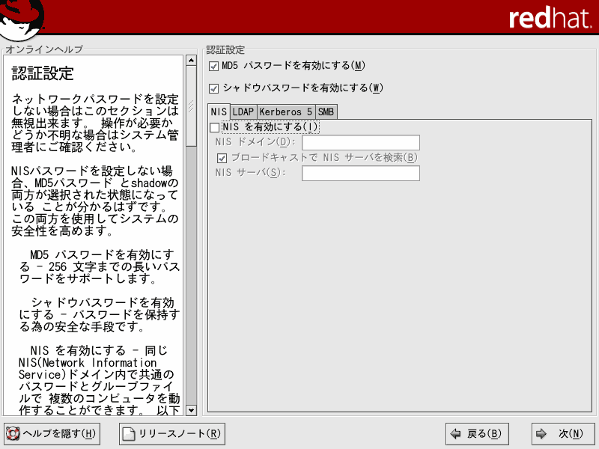Viewport: 599px width, 449px height.
Task: Click the 'MD5 パスワードを有効にす' help text line
Action: (102, 254)
